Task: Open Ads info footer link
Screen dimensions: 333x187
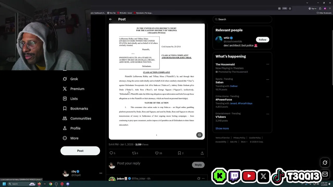Action: [234, 142]
